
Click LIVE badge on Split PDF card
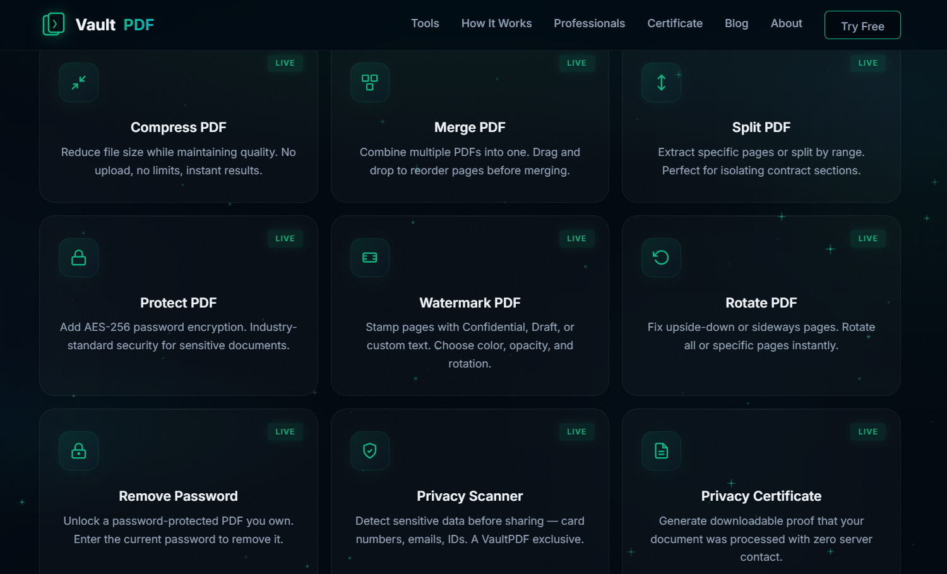(x=868, y=63)
